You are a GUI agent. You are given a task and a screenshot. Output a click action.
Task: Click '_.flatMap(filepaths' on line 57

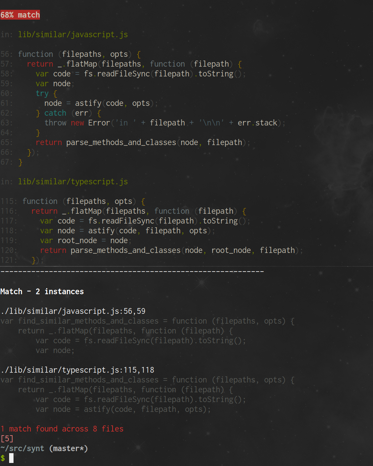[x=99, y=64]
